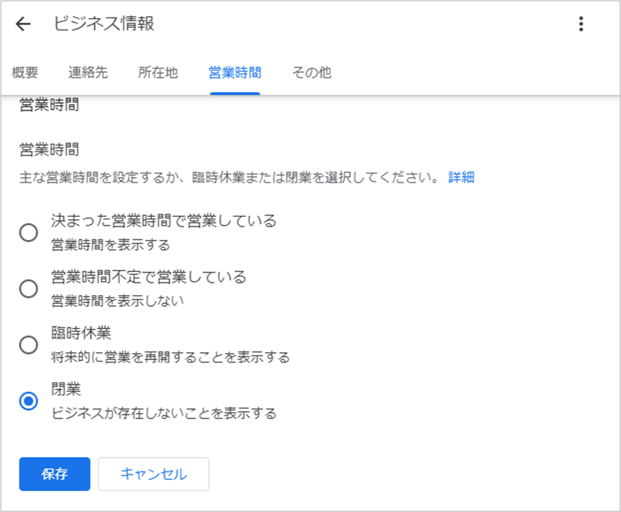Switch to the 概要 tab
The width and height of the screenshot is (621, 512).
click(25, 73)
